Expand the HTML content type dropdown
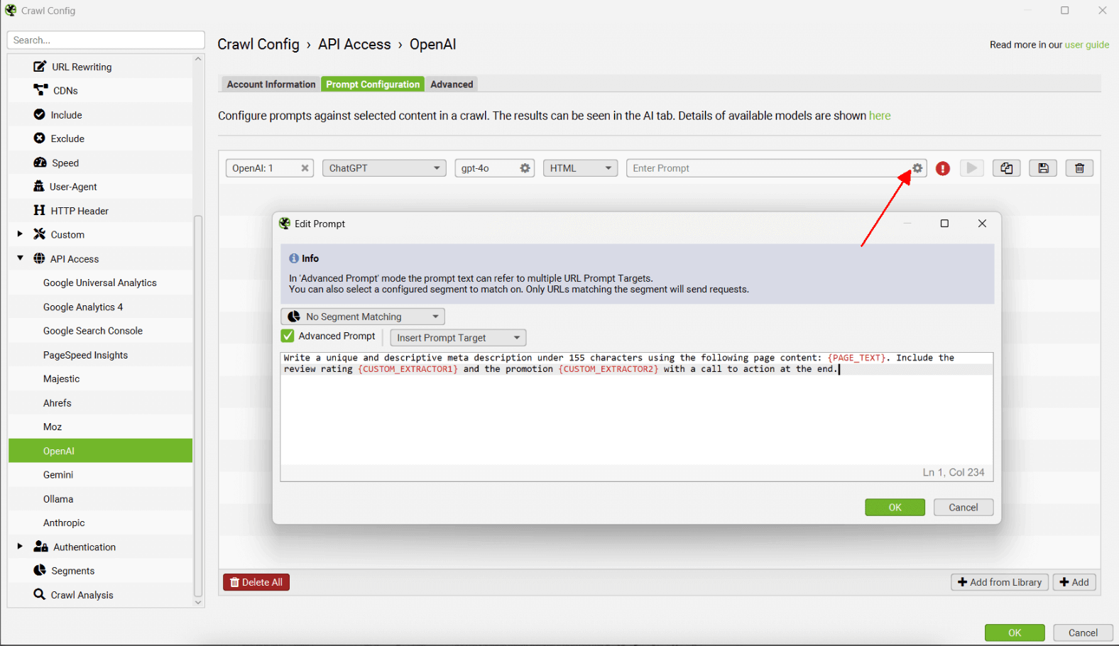The width and height of the screenshot is (1119, 646). pos(580,168)
